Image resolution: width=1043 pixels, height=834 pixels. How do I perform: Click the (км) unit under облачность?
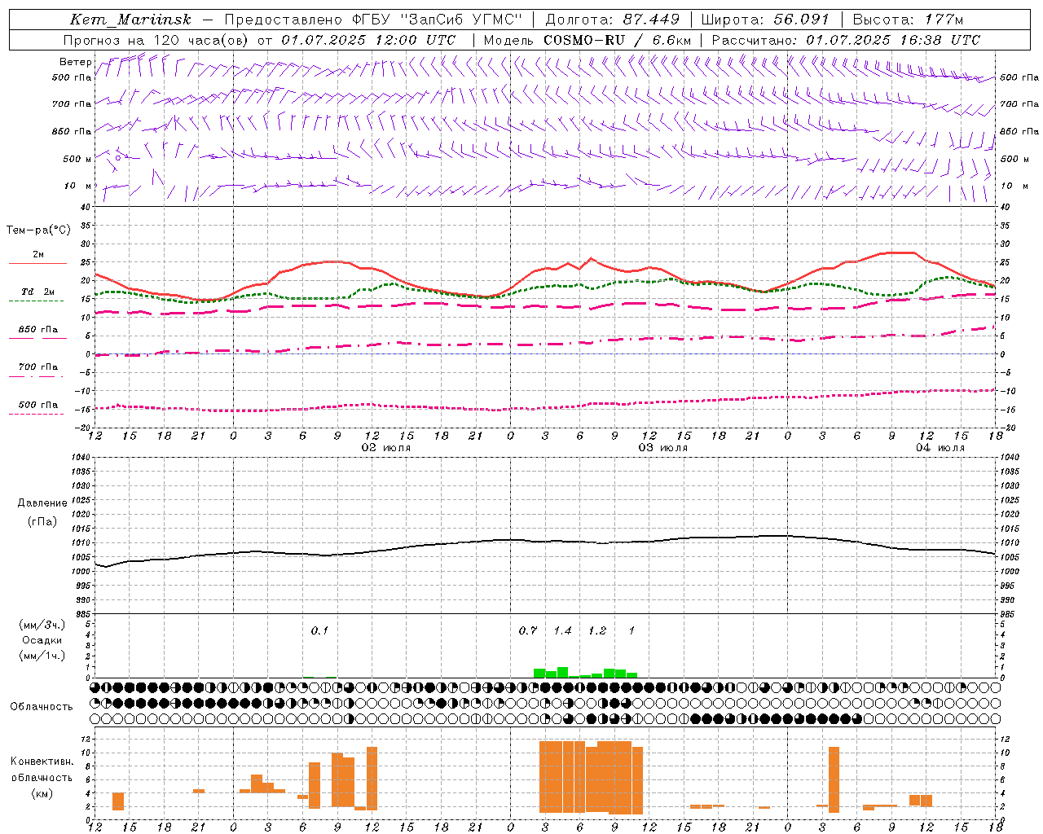click(42, 793)
